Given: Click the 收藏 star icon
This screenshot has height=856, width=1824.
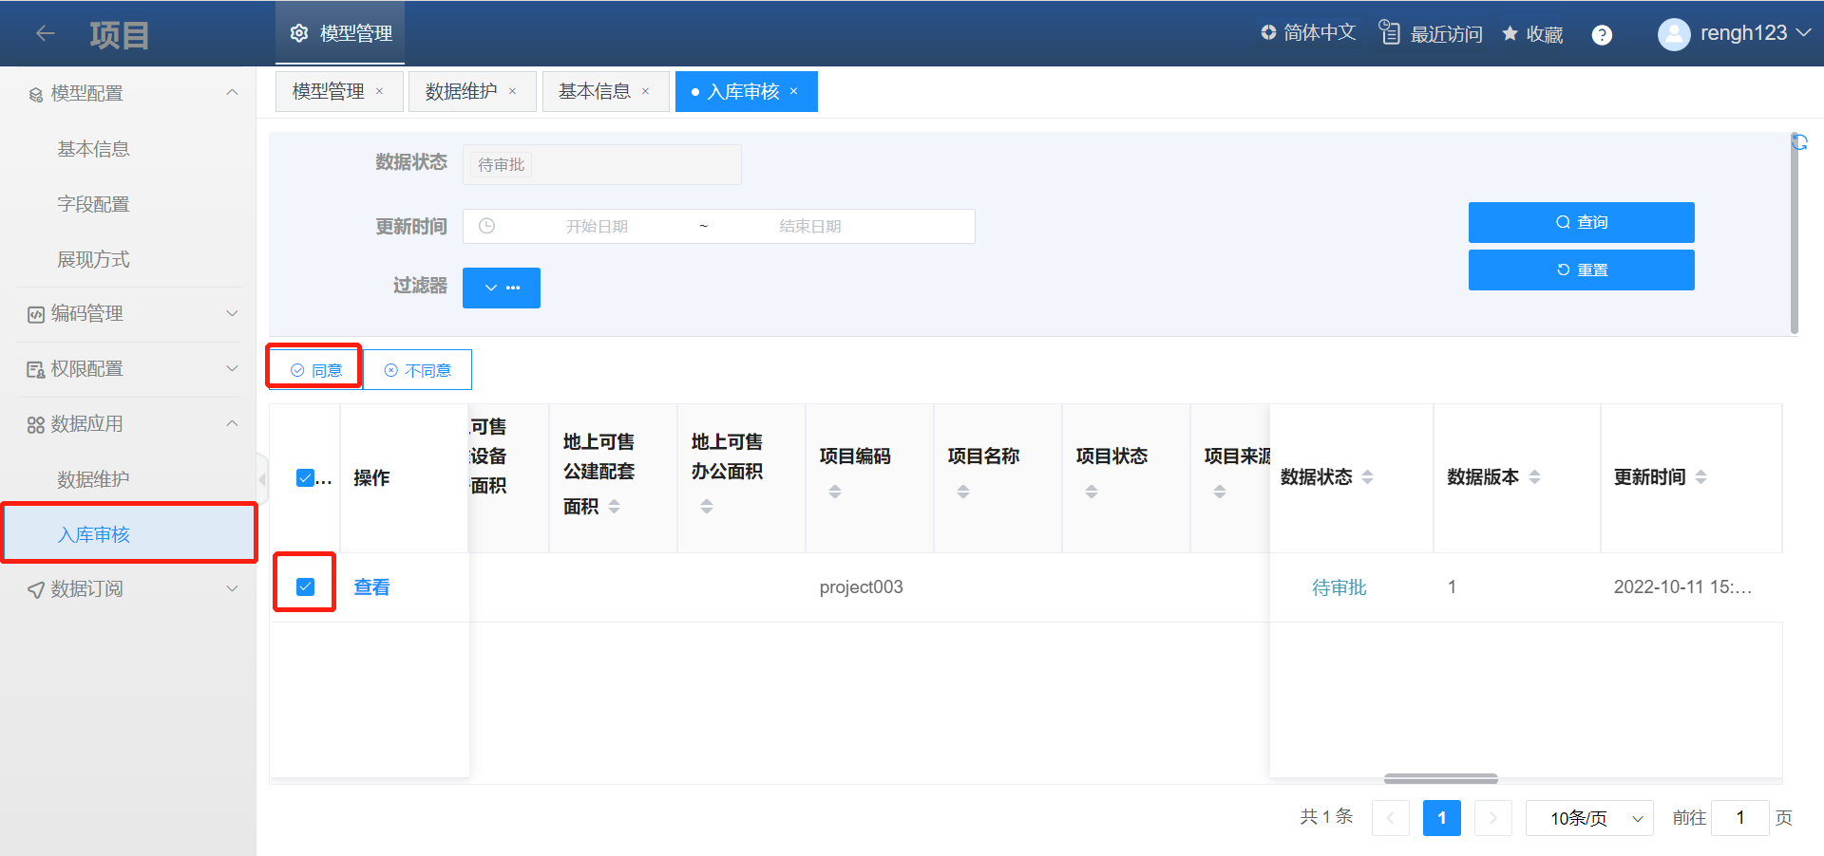Looking at the screenshot, I should click(x=1510, y=34).
